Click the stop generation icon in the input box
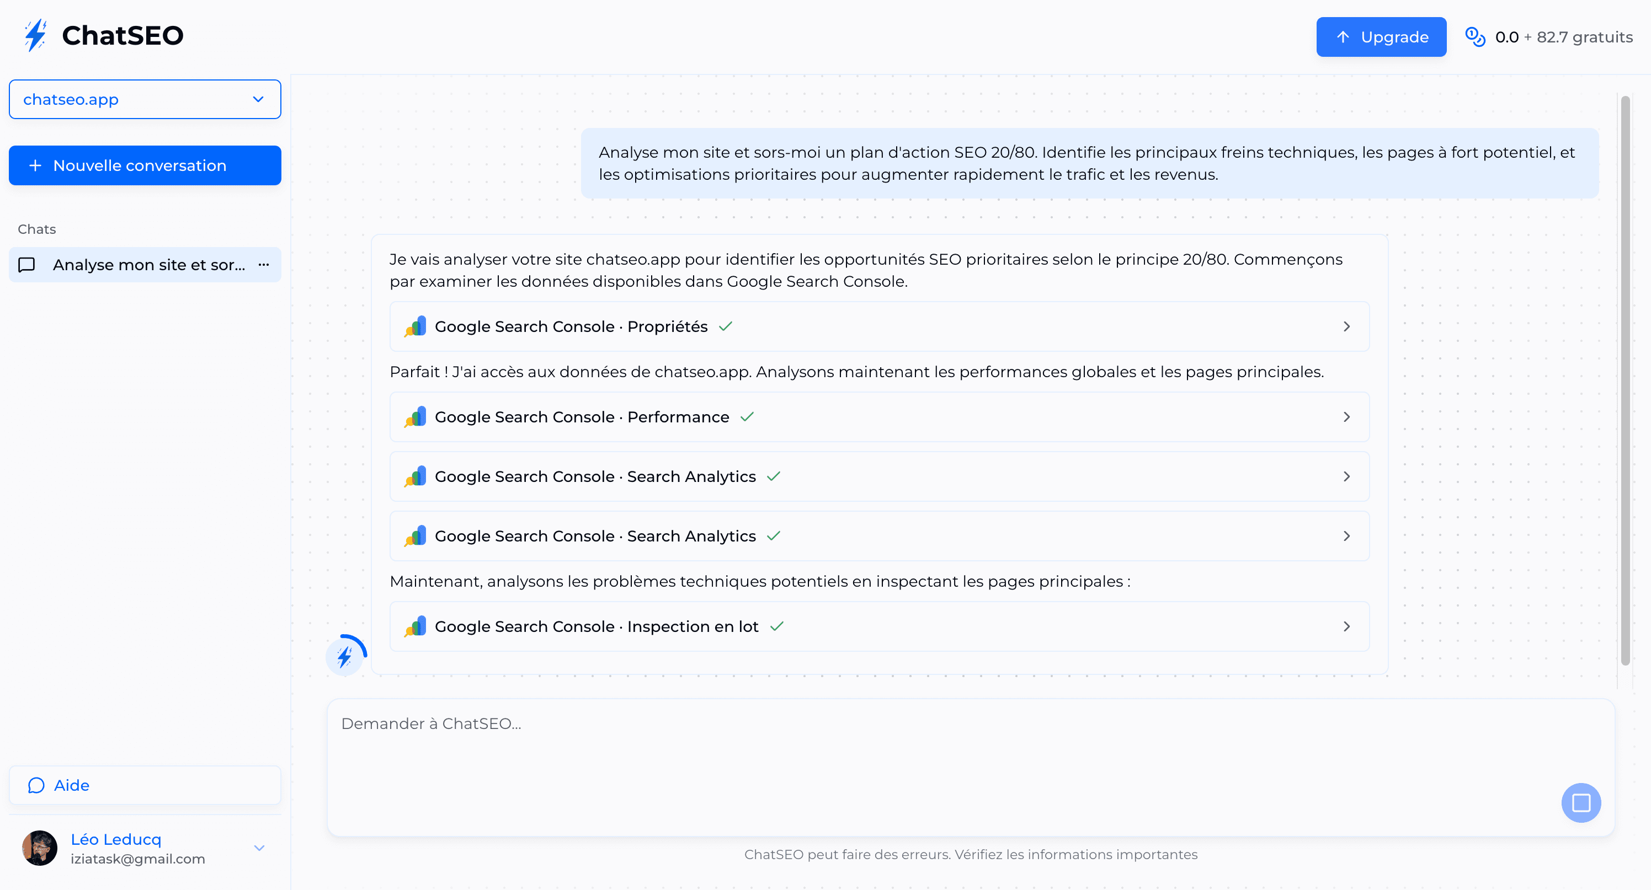This screenshot has height=890, width=1651. 1581,802
